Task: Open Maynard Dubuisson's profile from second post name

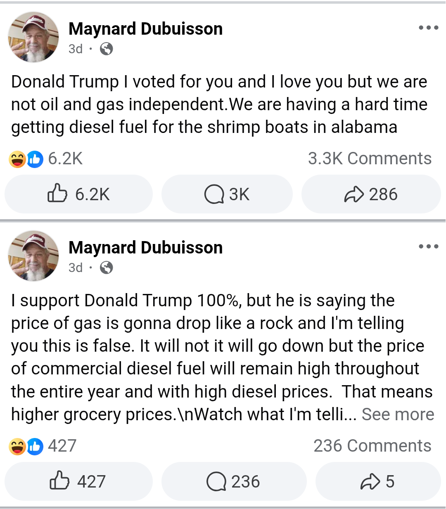Action: (x=145, y=248)
